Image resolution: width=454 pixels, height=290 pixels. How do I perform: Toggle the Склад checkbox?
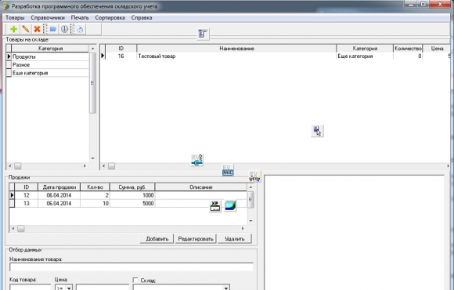coord(135,280)
